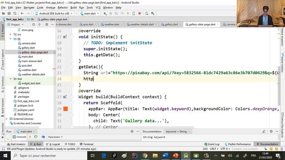Click the attach debugger phone icon
This screenshot has height=160, width=285.
[134, 13]
